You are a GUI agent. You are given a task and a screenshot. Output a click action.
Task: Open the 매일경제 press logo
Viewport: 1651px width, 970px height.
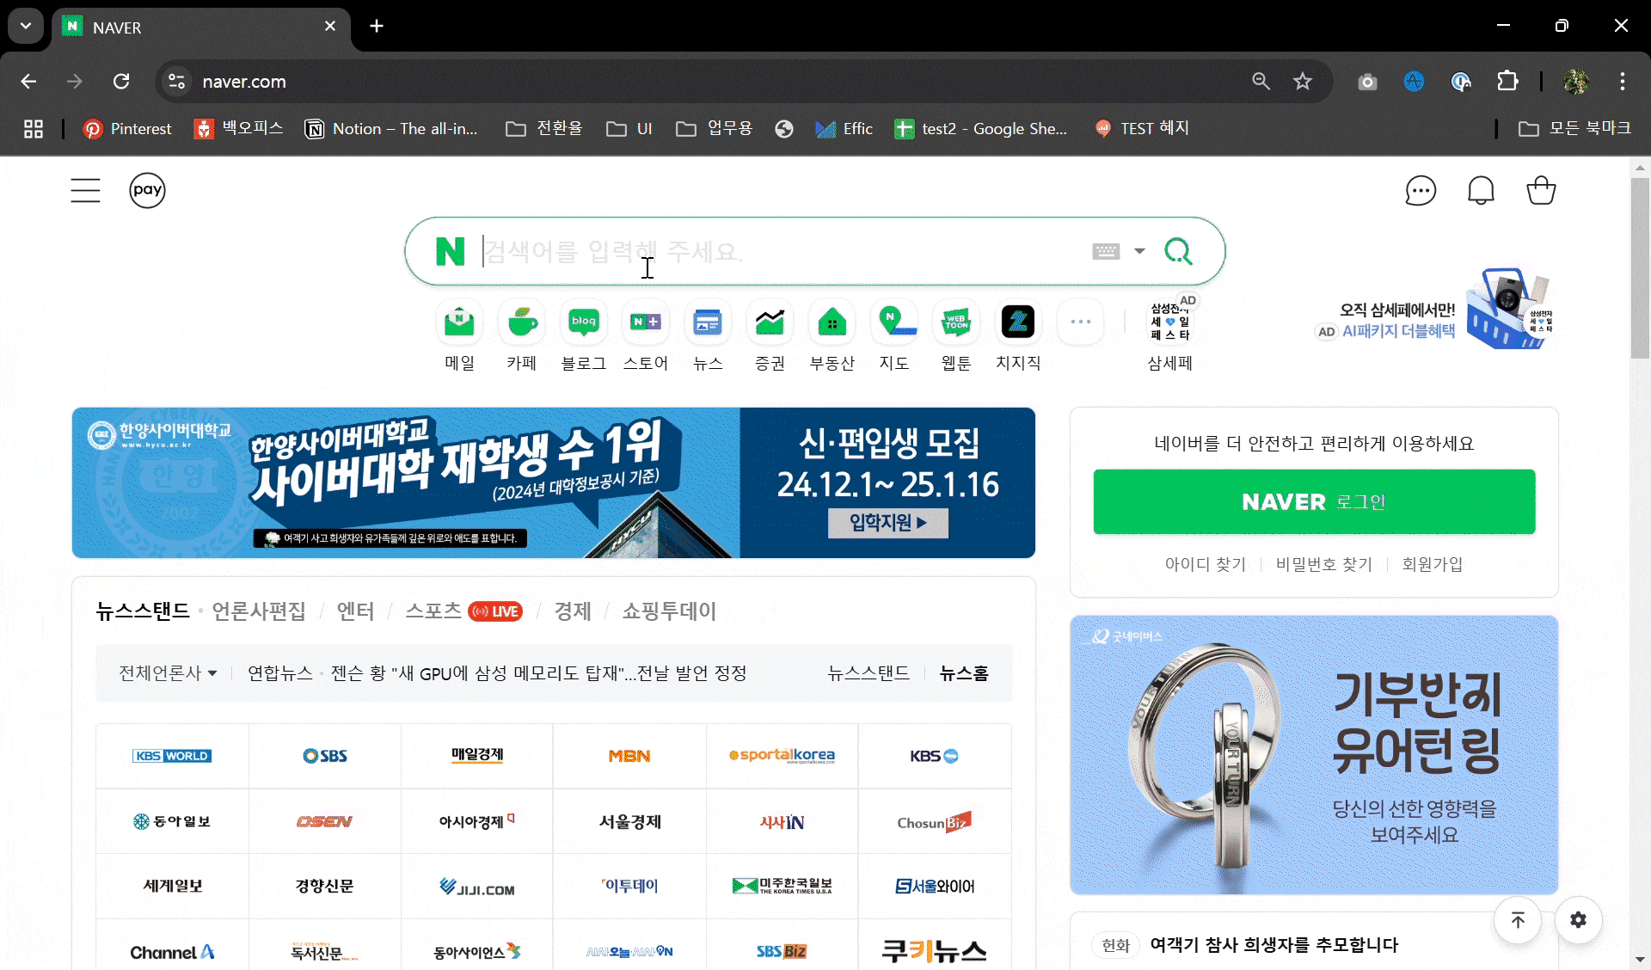click(x=477, y=756)
